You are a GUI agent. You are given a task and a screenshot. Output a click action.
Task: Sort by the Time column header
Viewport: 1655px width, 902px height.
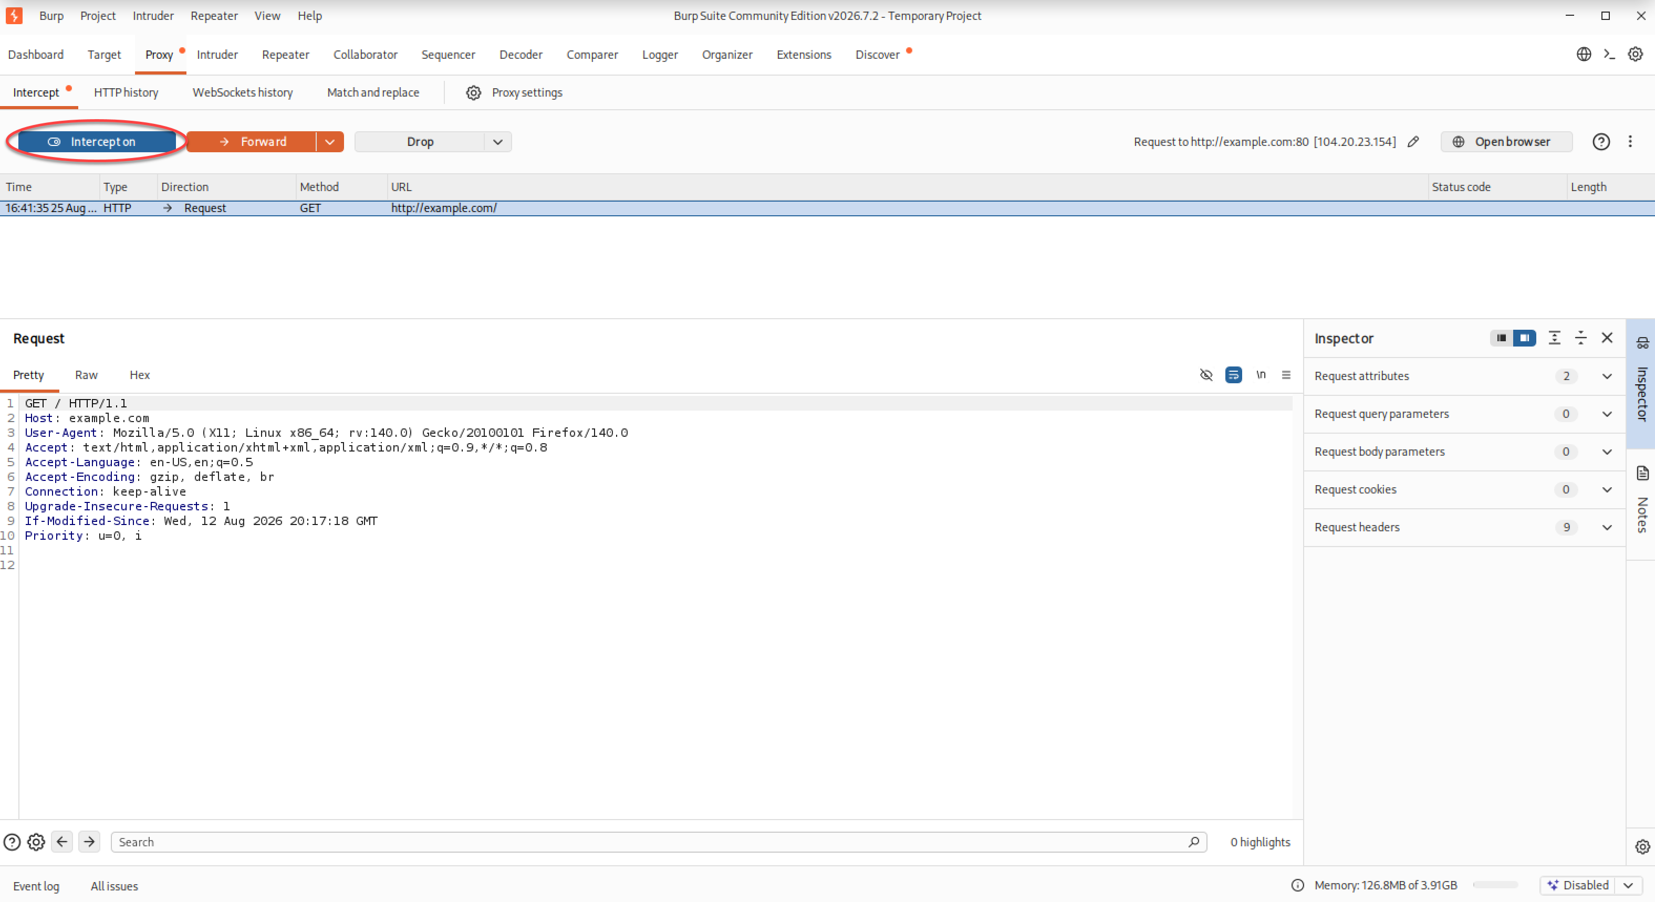(50, 187)
